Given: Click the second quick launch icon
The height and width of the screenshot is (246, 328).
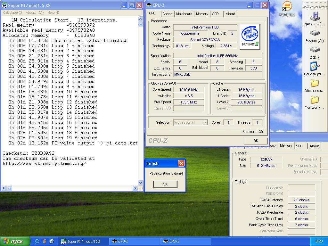Looking at the screenshot, I should coord(44,241).
